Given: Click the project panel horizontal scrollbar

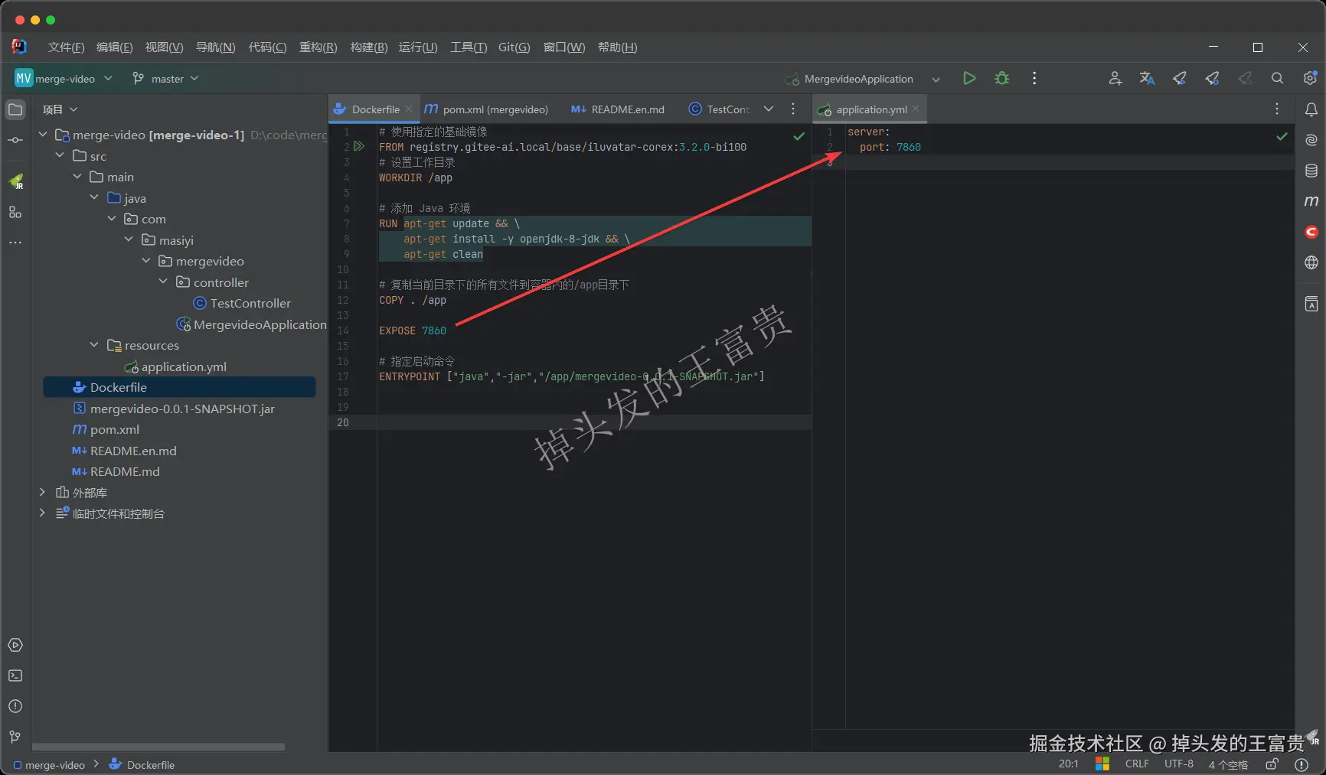Looking at the screenshot, I should 158,747.
